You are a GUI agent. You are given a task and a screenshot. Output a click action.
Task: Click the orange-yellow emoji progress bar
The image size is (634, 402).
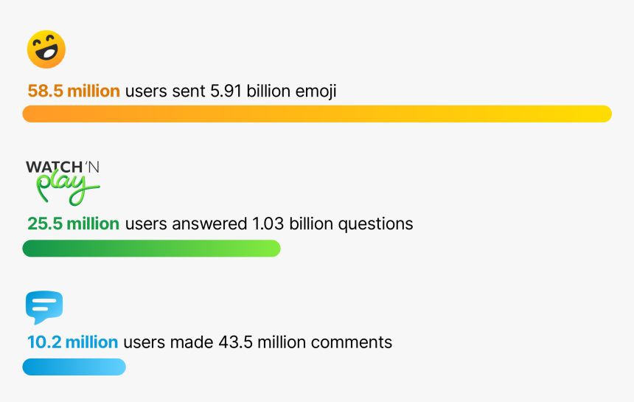[317, 114]
